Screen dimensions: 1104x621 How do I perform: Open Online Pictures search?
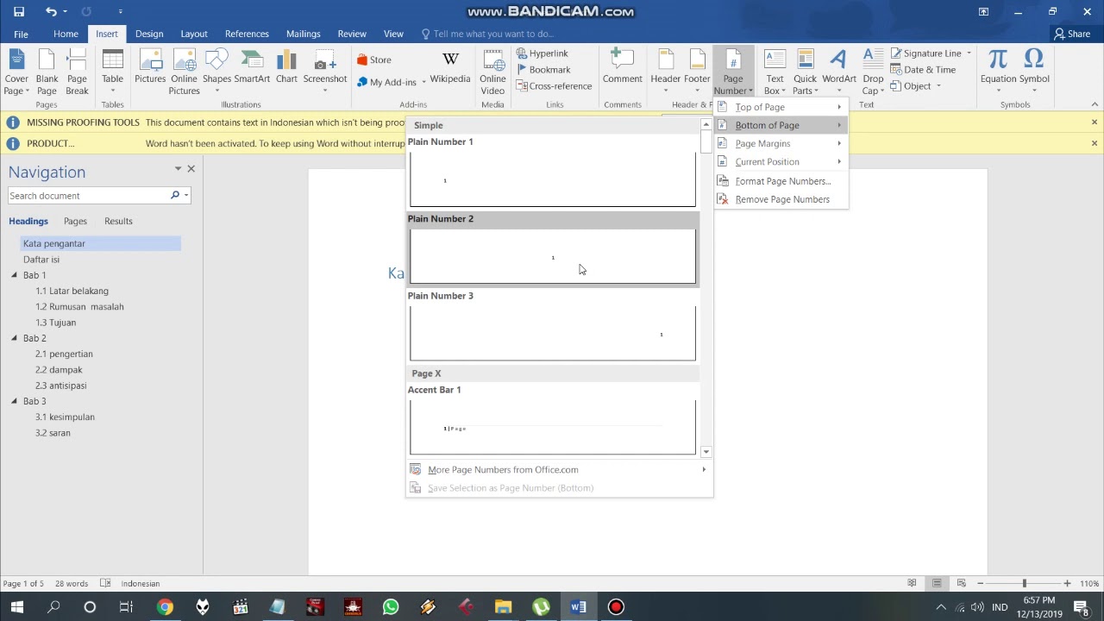coord(184,72)
